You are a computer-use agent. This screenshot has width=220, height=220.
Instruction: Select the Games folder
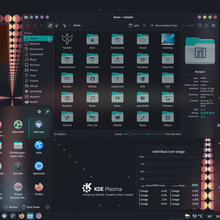point(67,80)
